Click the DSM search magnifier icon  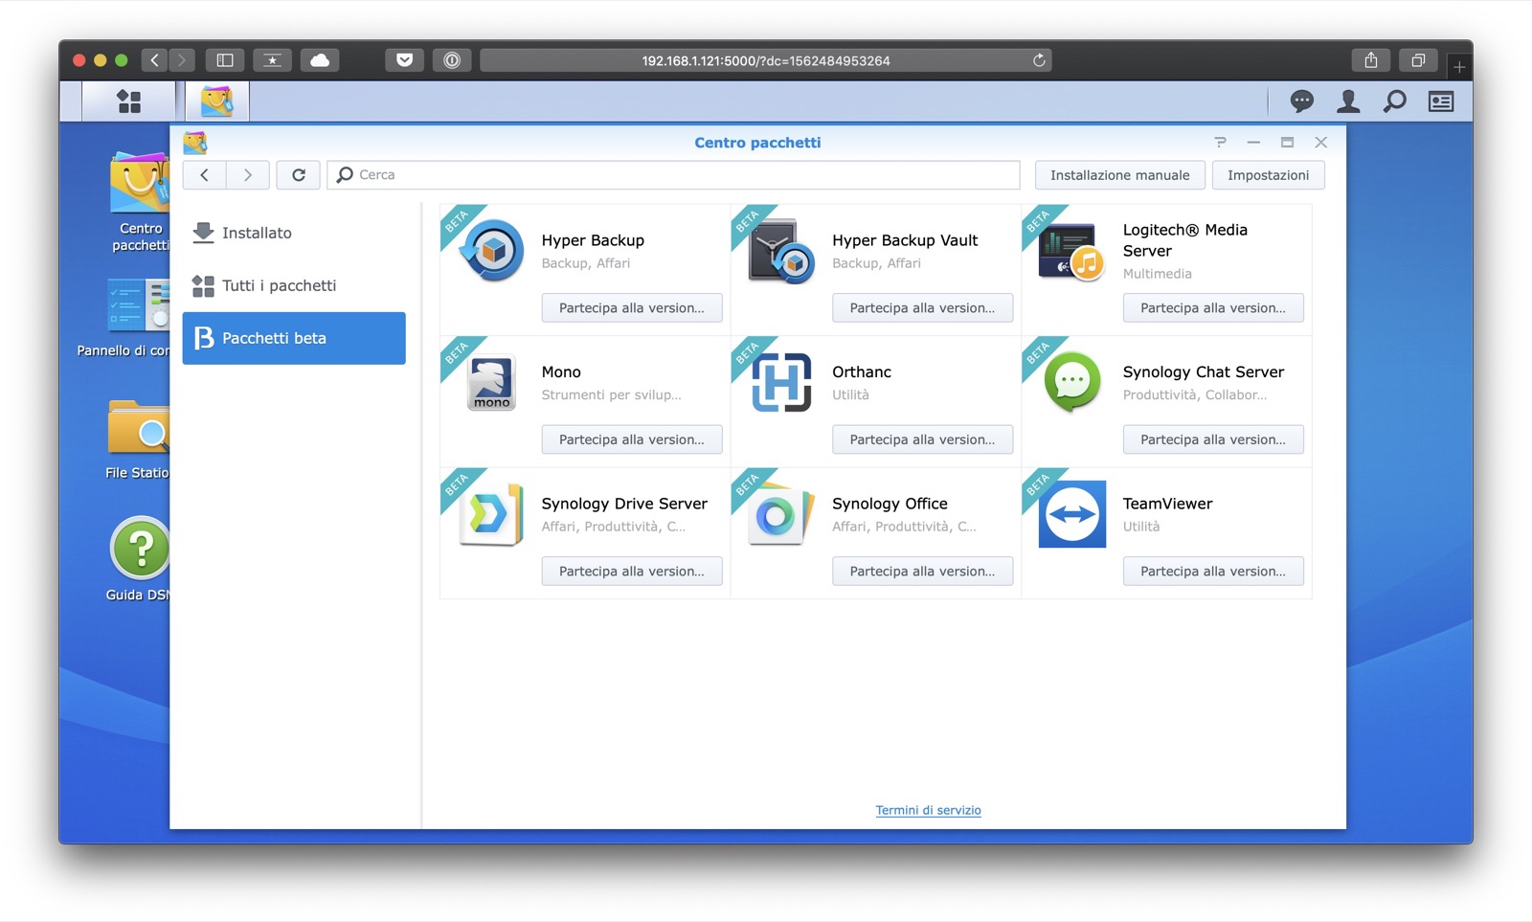tap(1395, 101)
